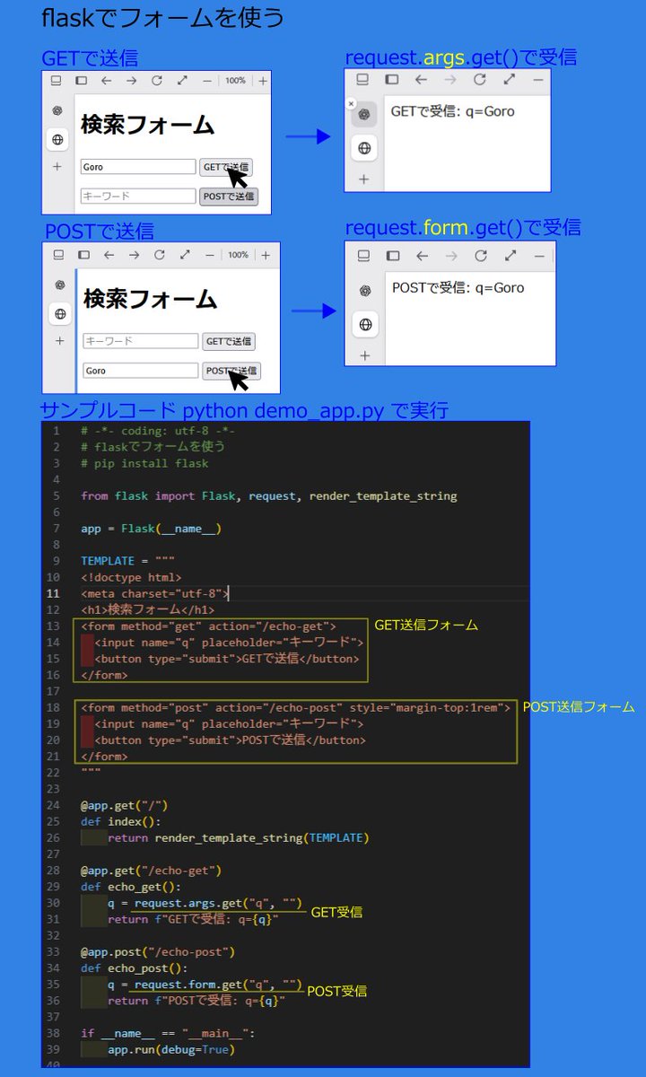Click the back arrow in the POSTで送信 form window
The height and width of the screenshot is (1077, 646).
(109, 255)
